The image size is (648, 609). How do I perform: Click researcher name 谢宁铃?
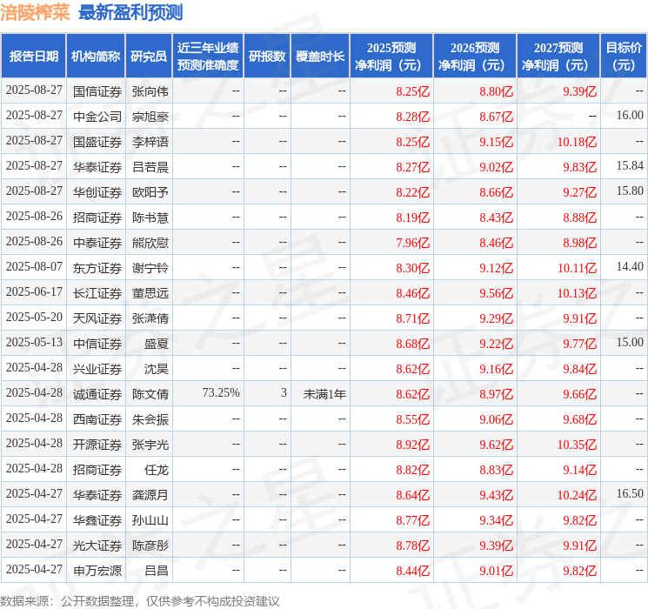coord(150,268)
